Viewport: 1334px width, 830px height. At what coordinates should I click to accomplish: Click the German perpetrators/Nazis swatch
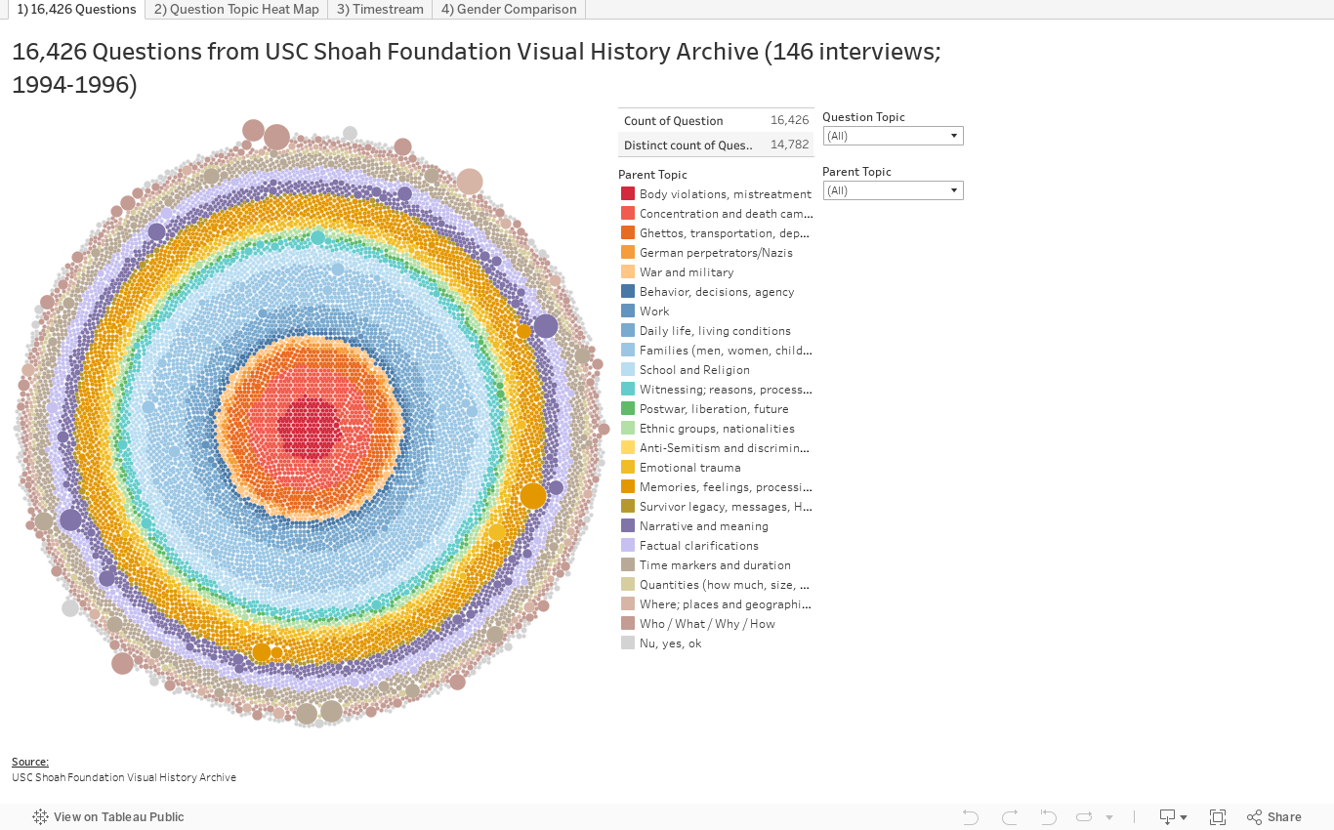pos(628,253)
